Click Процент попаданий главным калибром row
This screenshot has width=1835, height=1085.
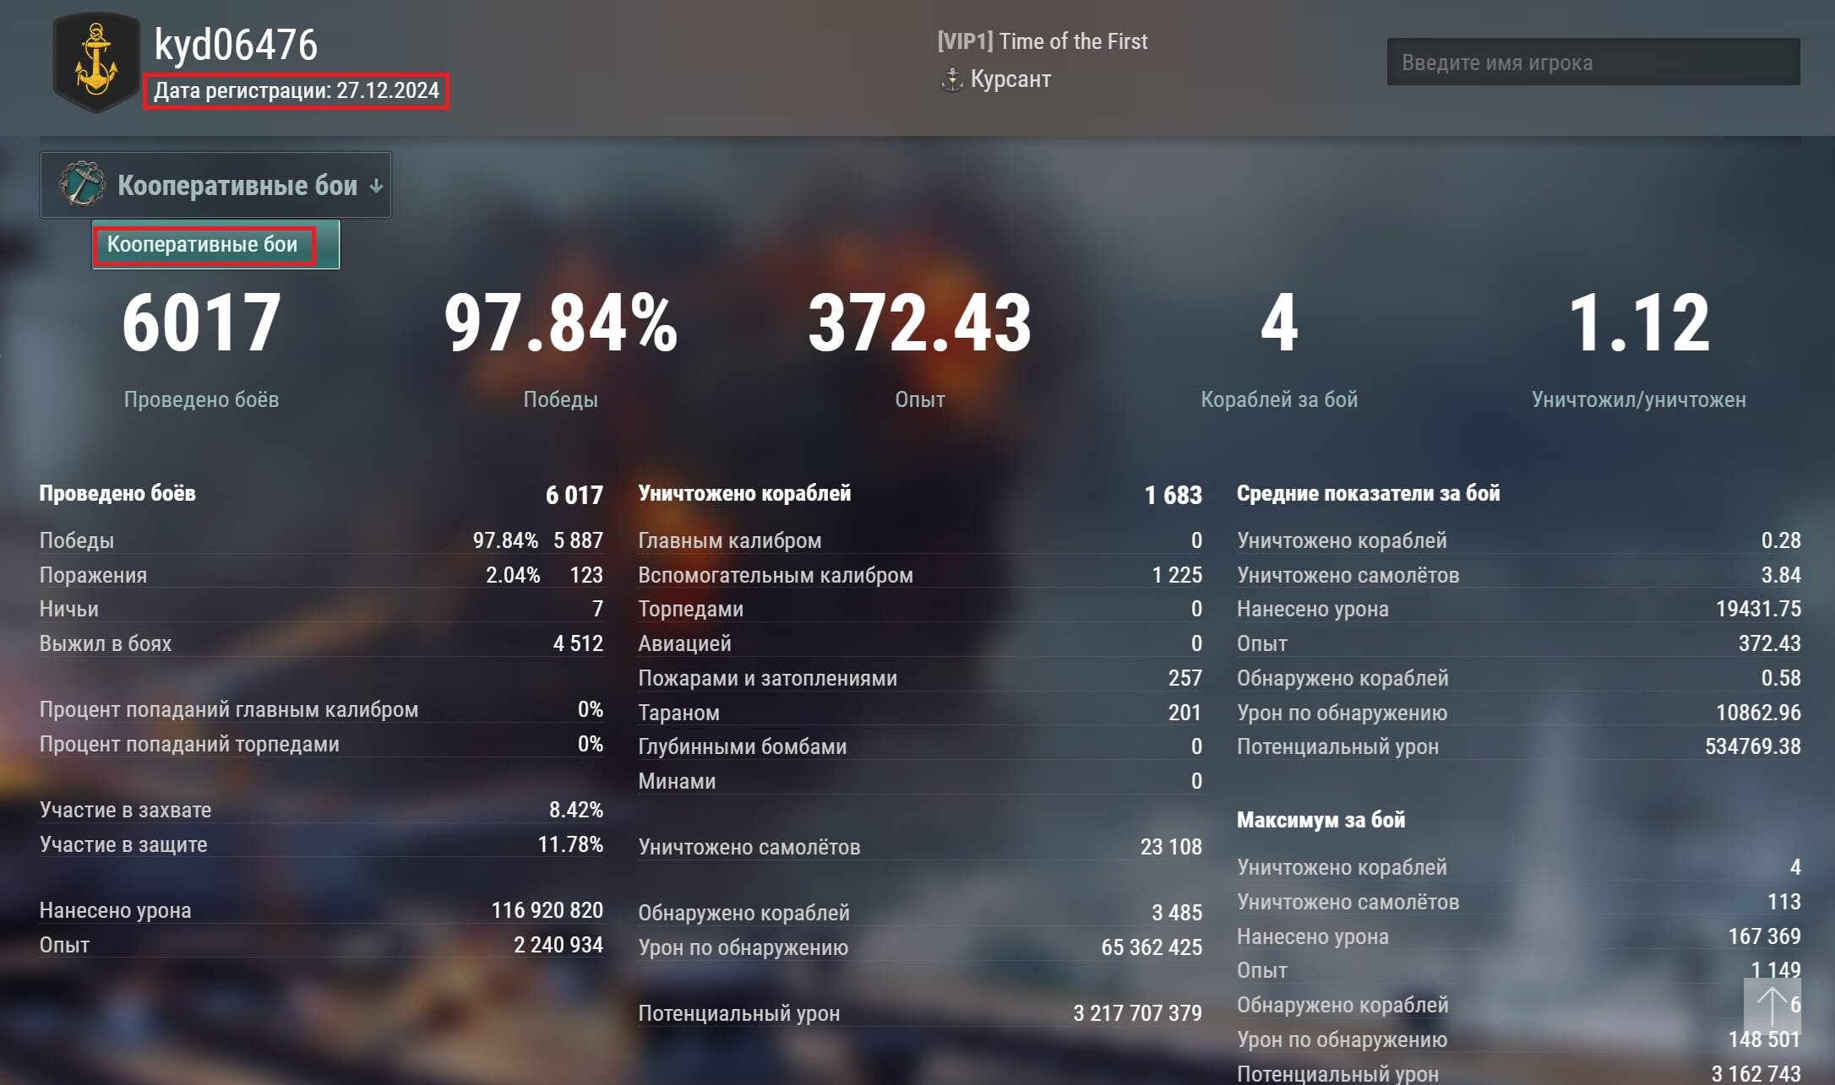point(321,709)
